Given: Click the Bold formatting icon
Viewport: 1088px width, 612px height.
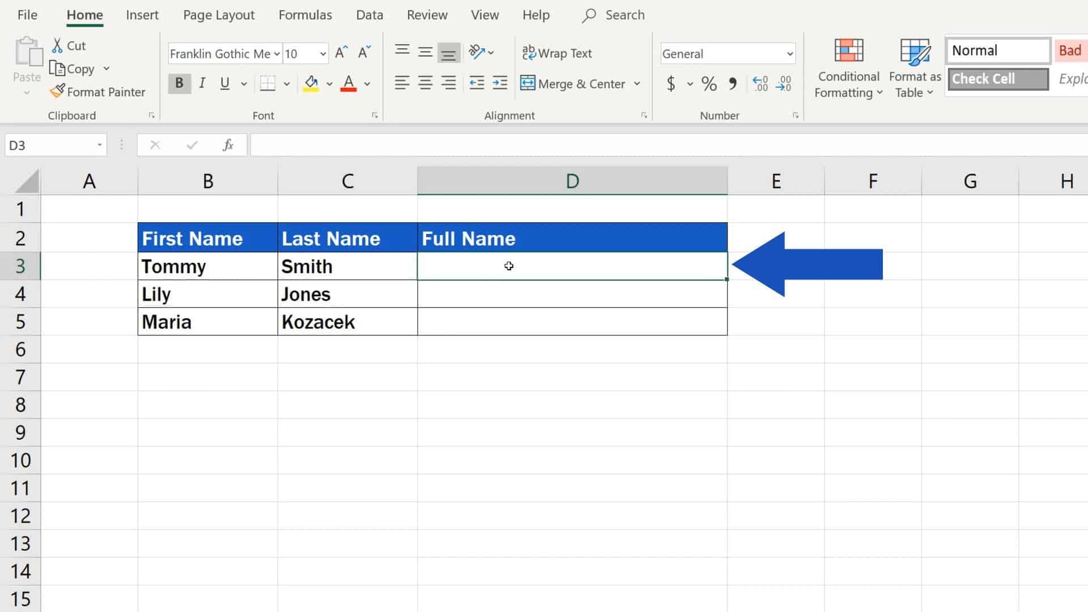Looking at the screenshot, I should tap(178, 83).
